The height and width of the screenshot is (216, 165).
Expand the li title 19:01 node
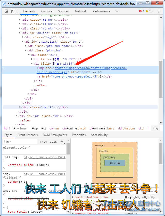[32, 59]
